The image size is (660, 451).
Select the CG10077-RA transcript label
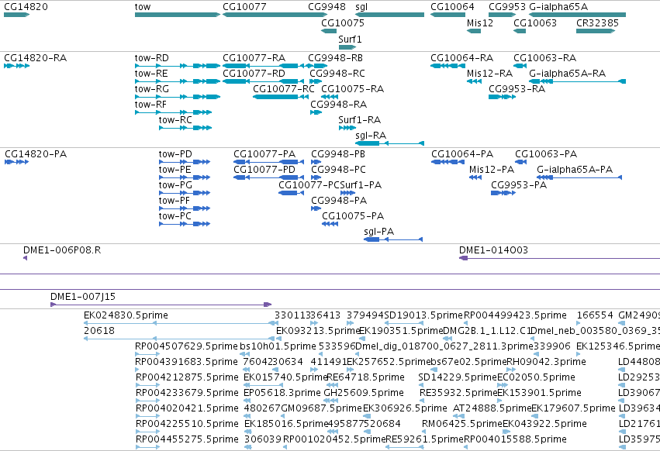(254, 57)
